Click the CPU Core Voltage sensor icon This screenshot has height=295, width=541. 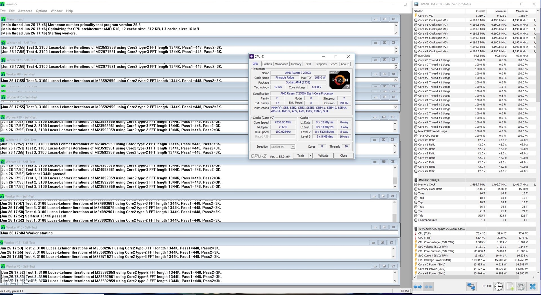[x=416, y=242]
